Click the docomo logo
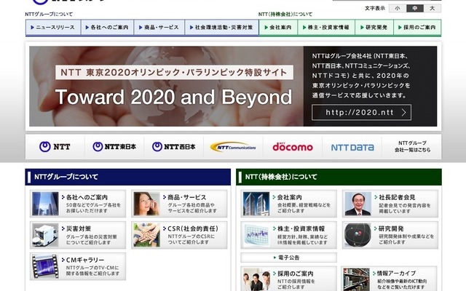Screen dimensions: 466x291 [x=293, y=147]
